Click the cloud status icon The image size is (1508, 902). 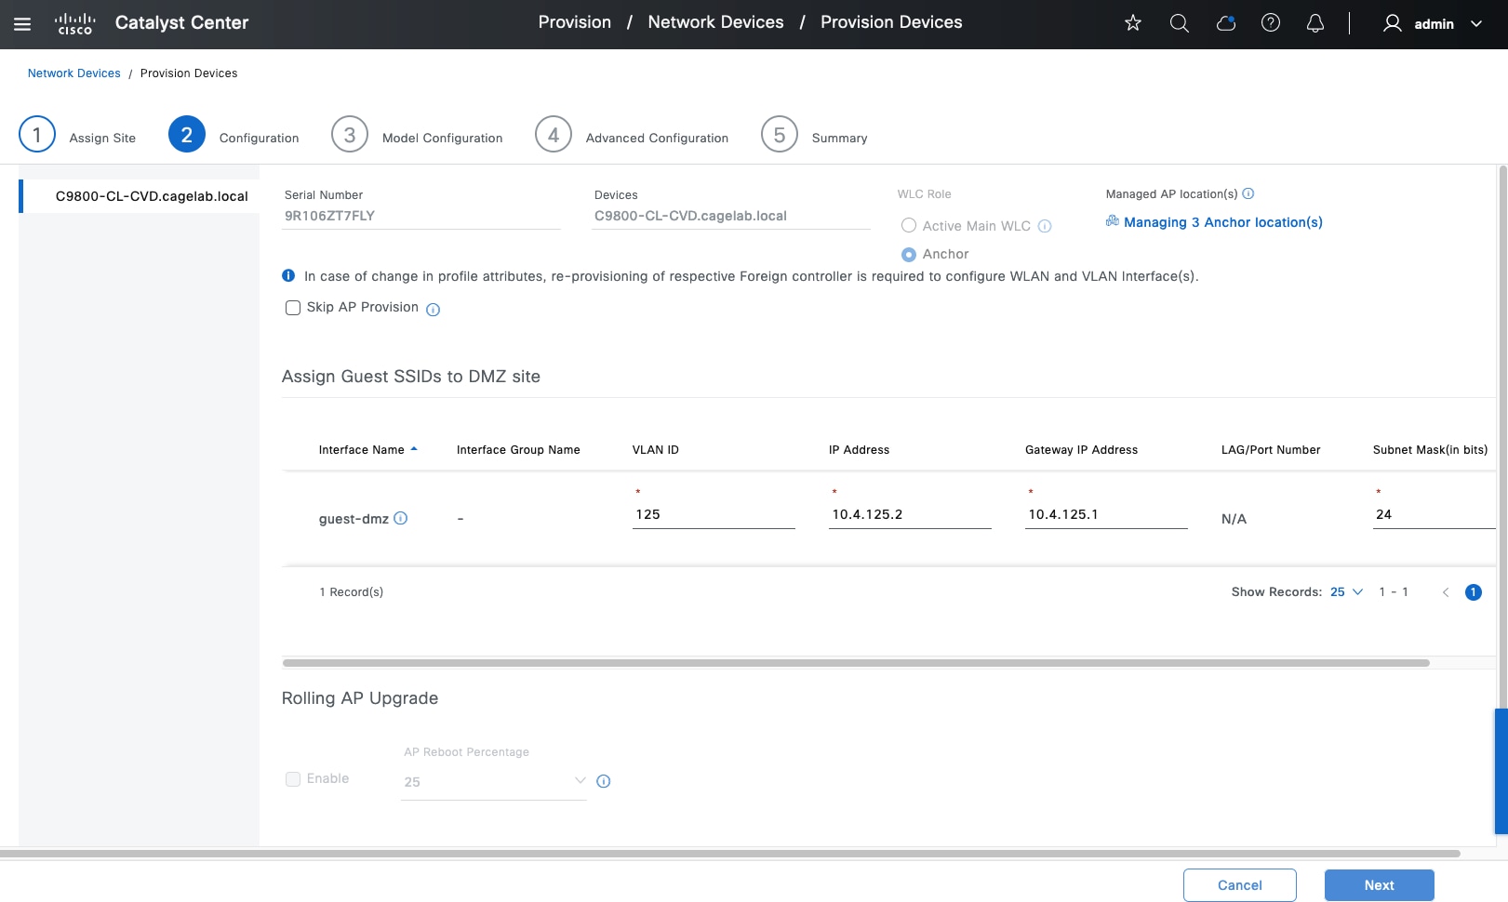[1225, 23]
